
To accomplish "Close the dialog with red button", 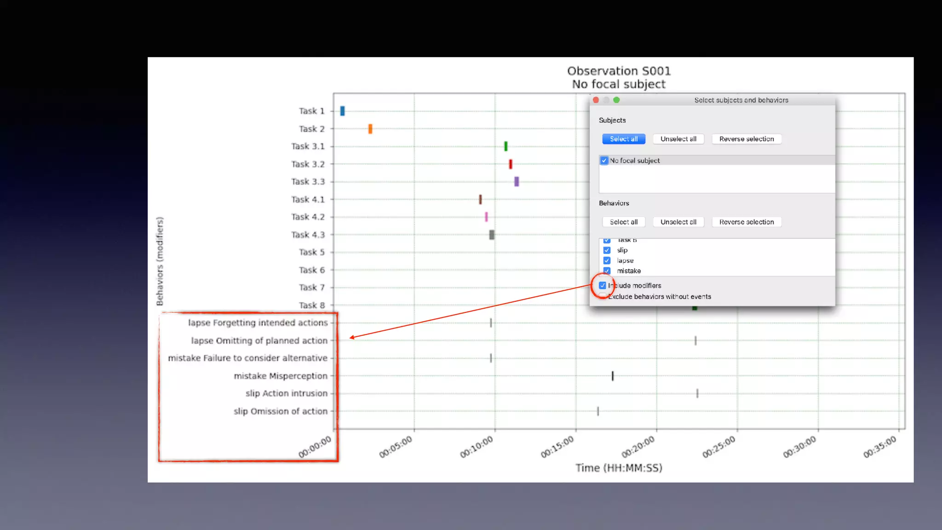I will pyautogui.click(x=596, y=100).
